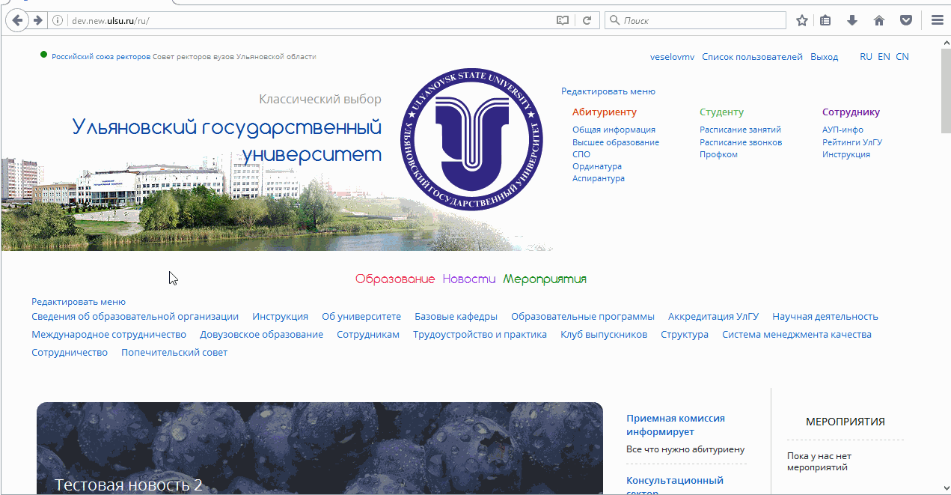Open the Профком link
The height and width of the screenshot is (495, 951).
718,154
